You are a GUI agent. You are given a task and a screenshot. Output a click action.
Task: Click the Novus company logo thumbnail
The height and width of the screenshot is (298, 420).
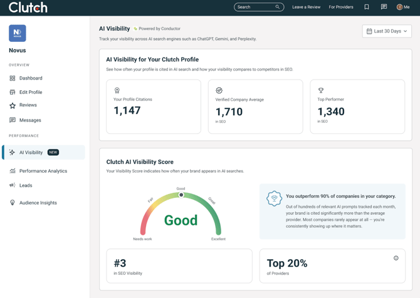(x=18, y=33)
